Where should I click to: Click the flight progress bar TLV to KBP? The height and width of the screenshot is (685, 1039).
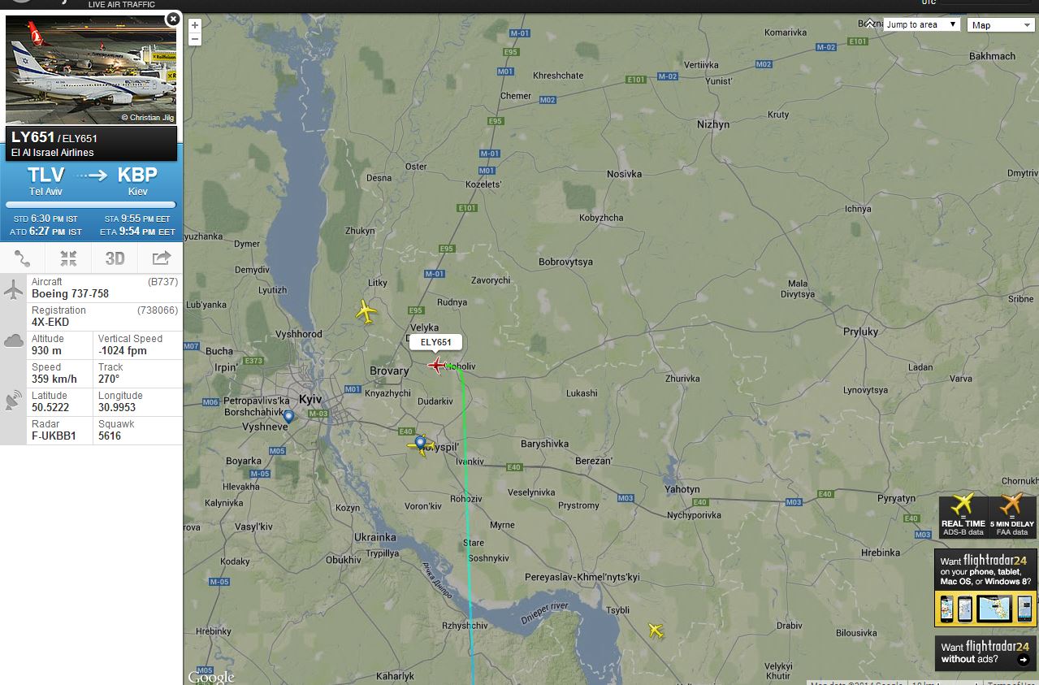point(91,205)
